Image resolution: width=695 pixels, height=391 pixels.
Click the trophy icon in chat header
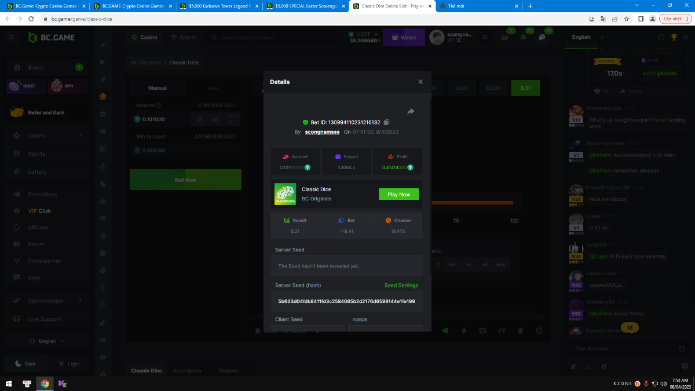click(x=674, y=37)
